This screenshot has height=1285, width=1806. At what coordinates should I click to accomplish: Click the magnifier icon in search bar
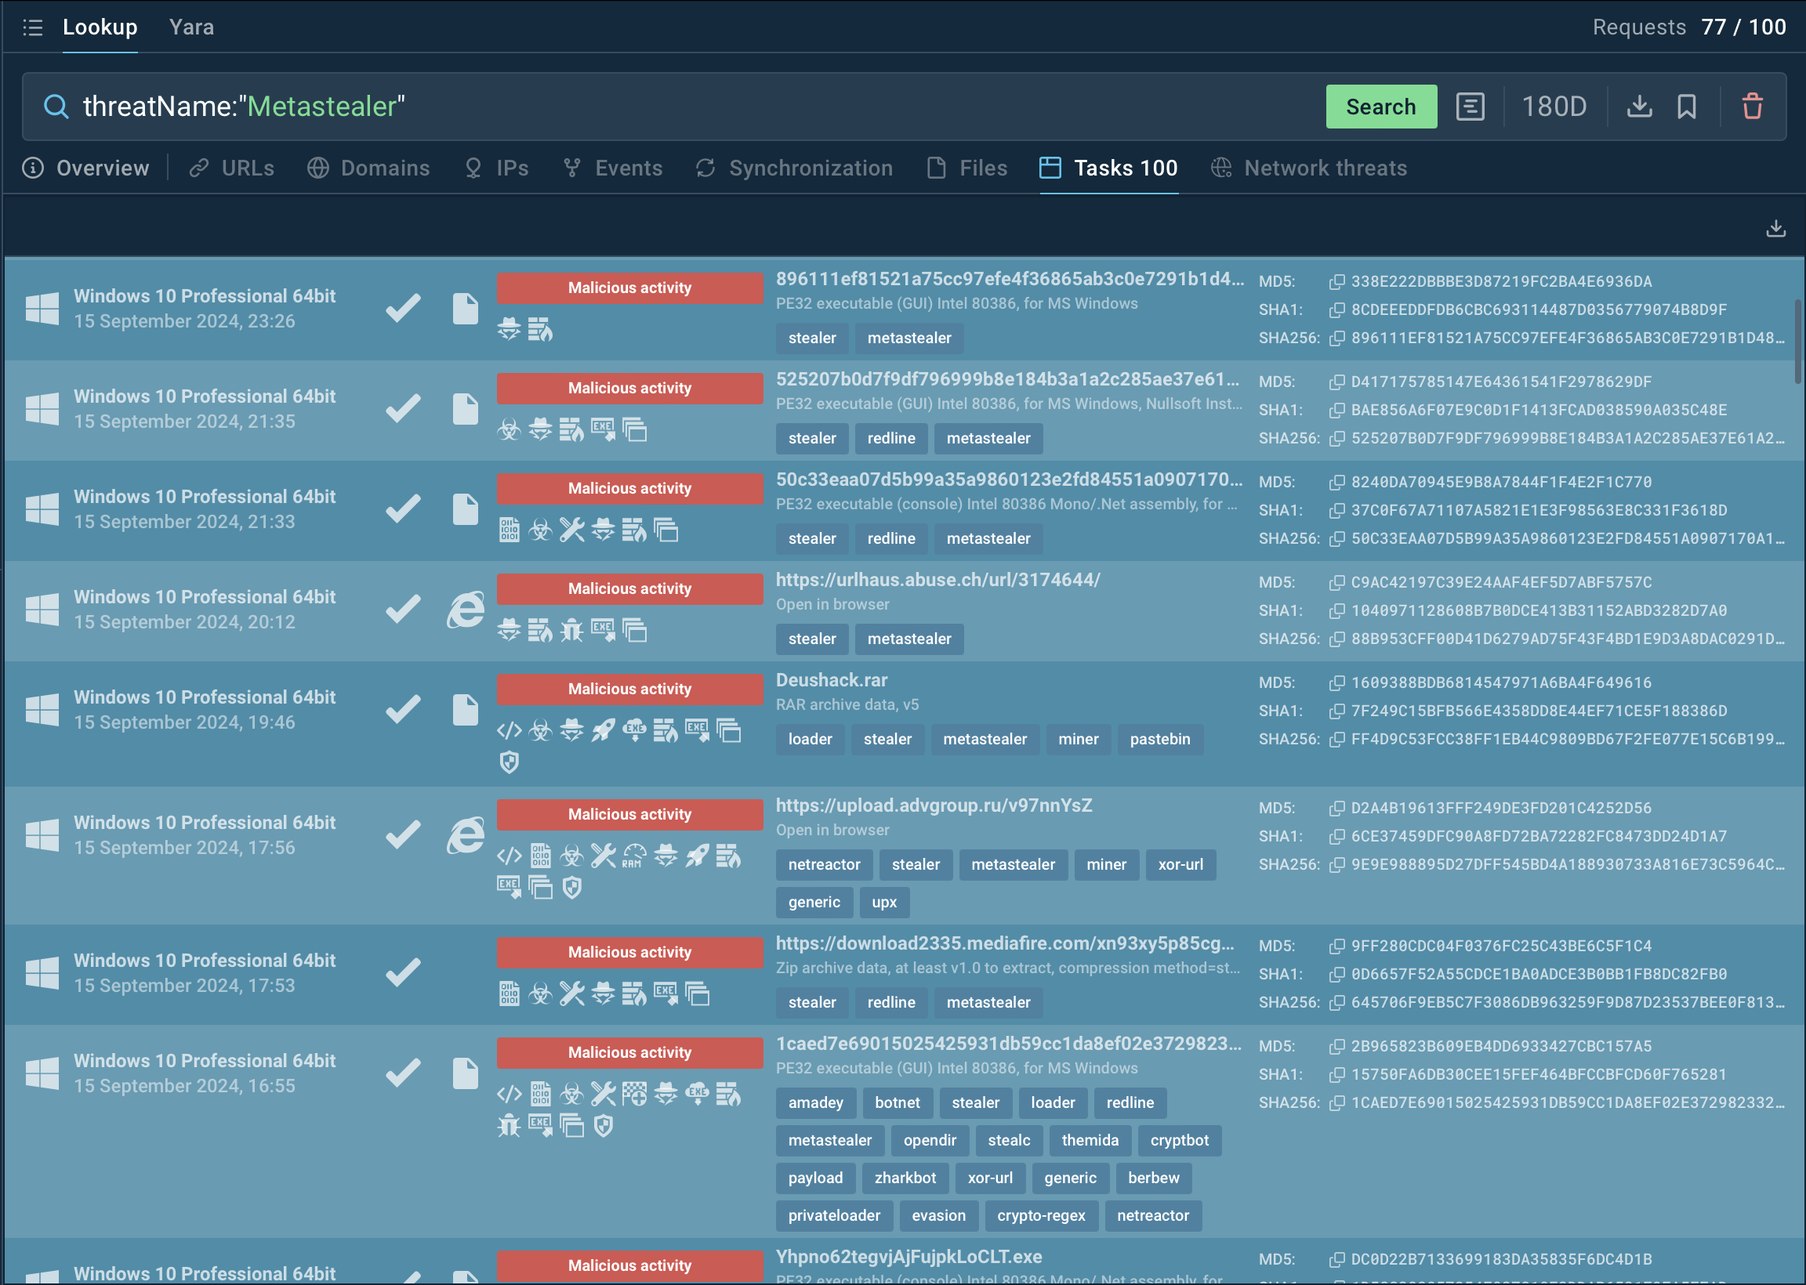(x=56, y=106)
